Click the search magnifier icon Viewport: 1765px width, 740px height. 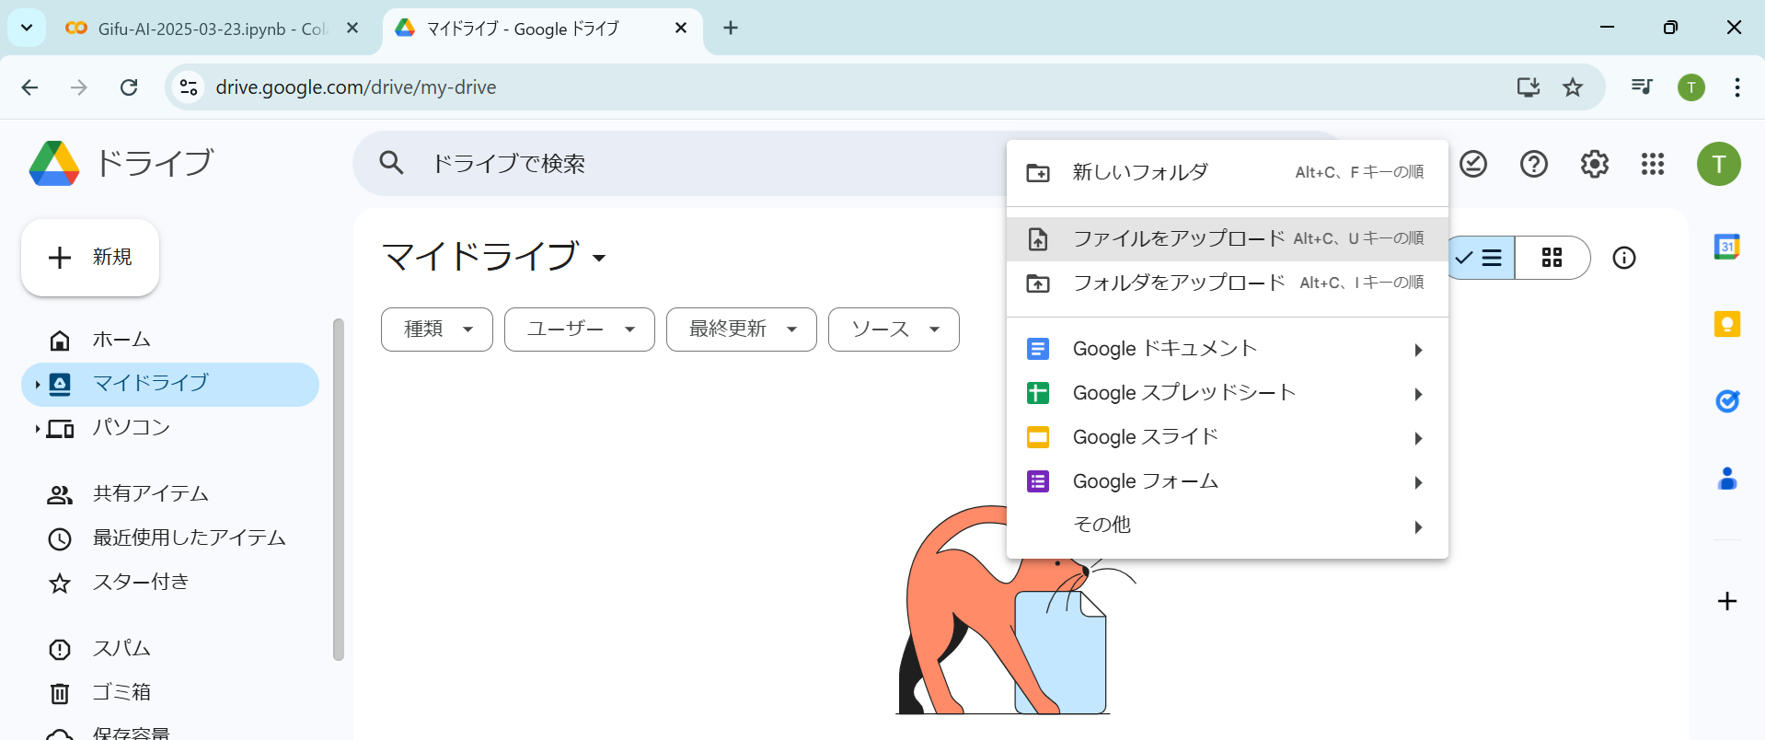[392, 163]
